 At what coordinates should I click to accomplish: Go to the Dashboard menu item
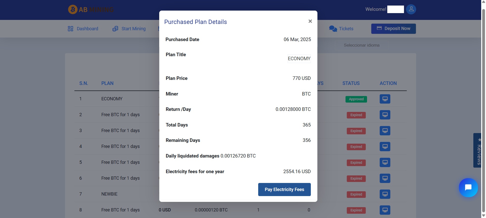[83, 29]
